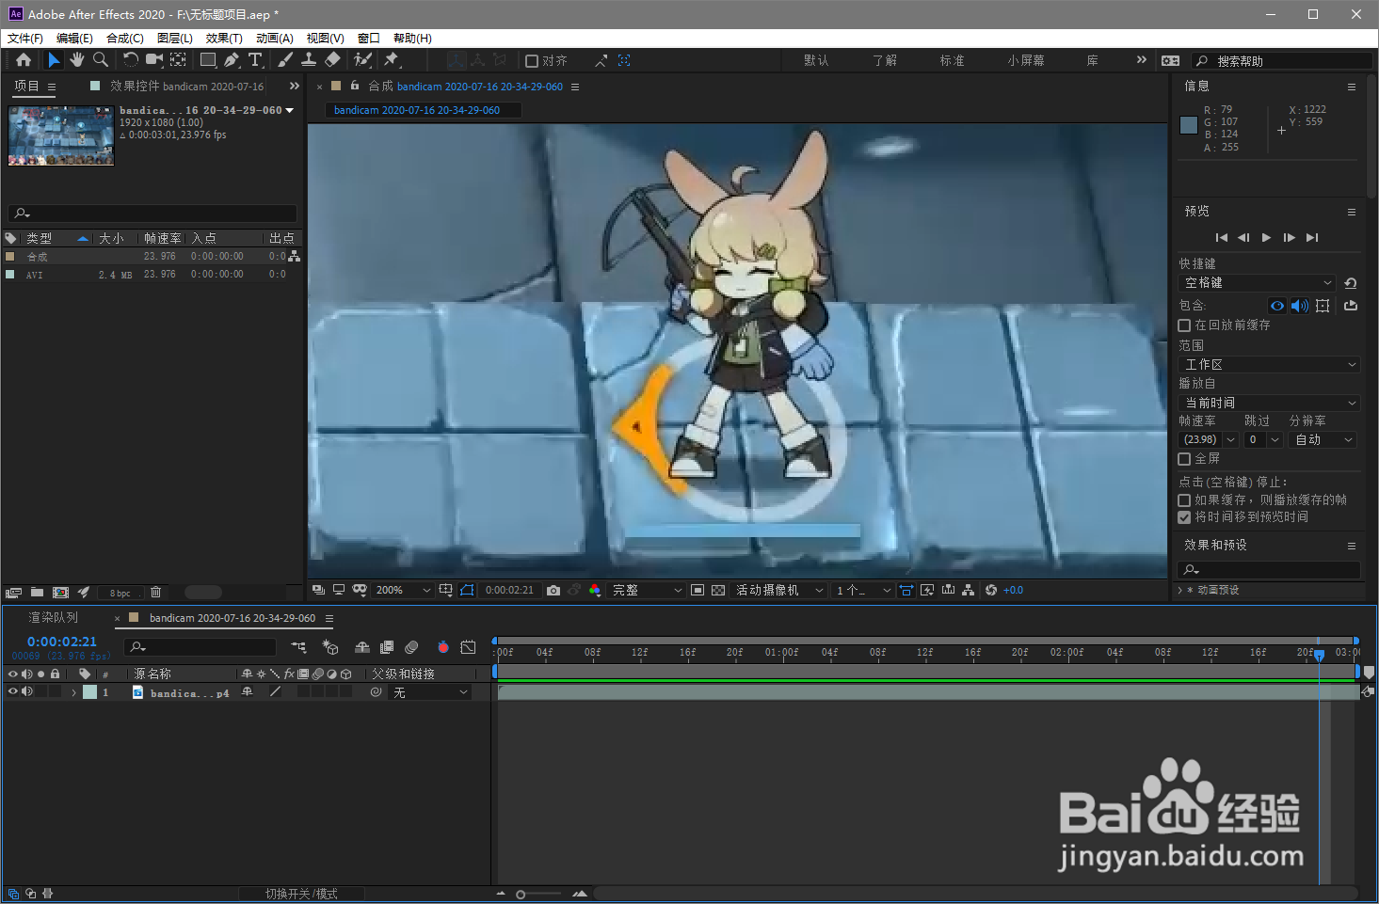The height and width of the screenshot is (904, 1379).
Task: Open the 合成(C) menu
Action: [x=125, y=39]
